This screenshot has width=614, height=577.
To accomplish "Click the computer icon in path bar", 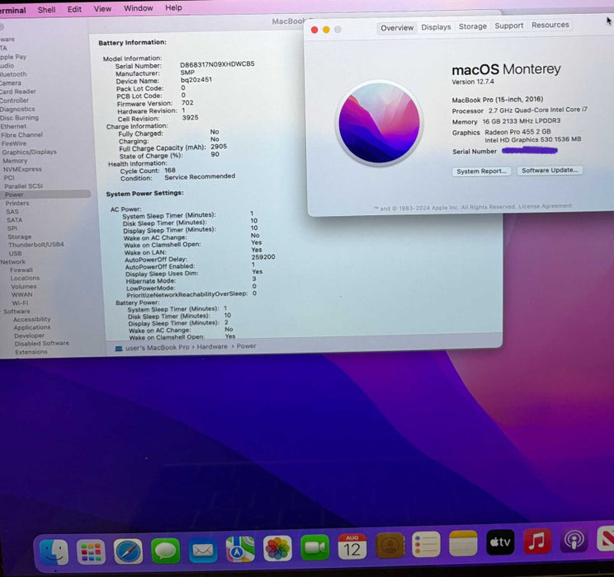I will point(119,348).
